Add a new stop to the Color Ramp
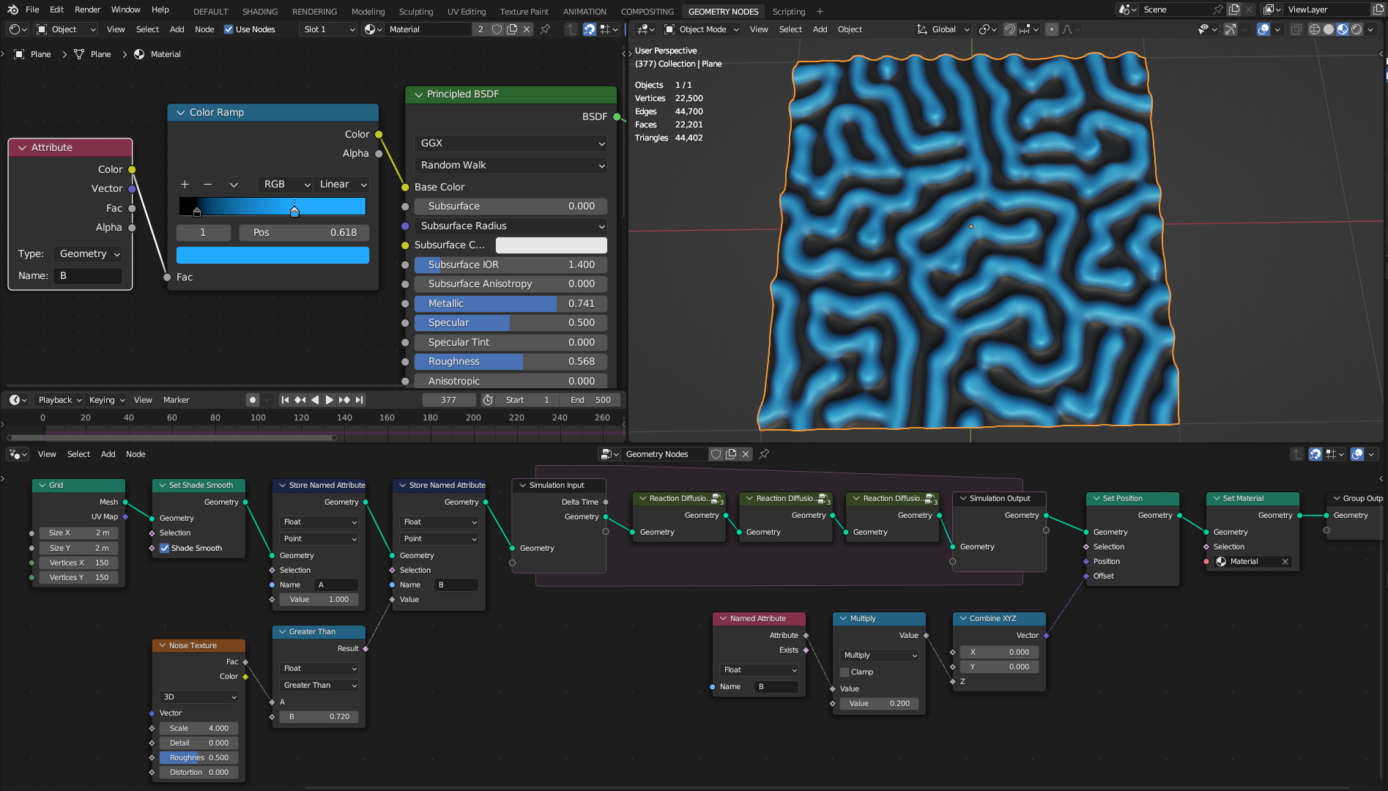1388x791 pixels. [x=185, y=185]
